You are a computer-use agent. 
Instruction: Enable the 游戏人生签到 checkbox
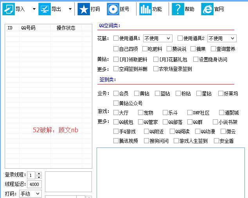pos(176,141)
